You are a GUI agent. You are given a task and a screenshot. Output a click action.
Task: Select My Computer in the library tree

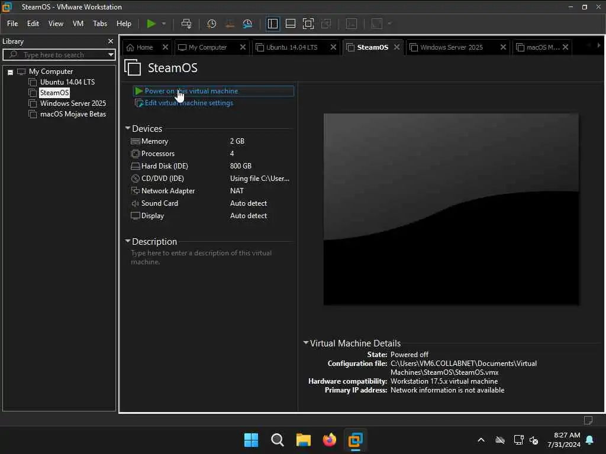(51, 72)
